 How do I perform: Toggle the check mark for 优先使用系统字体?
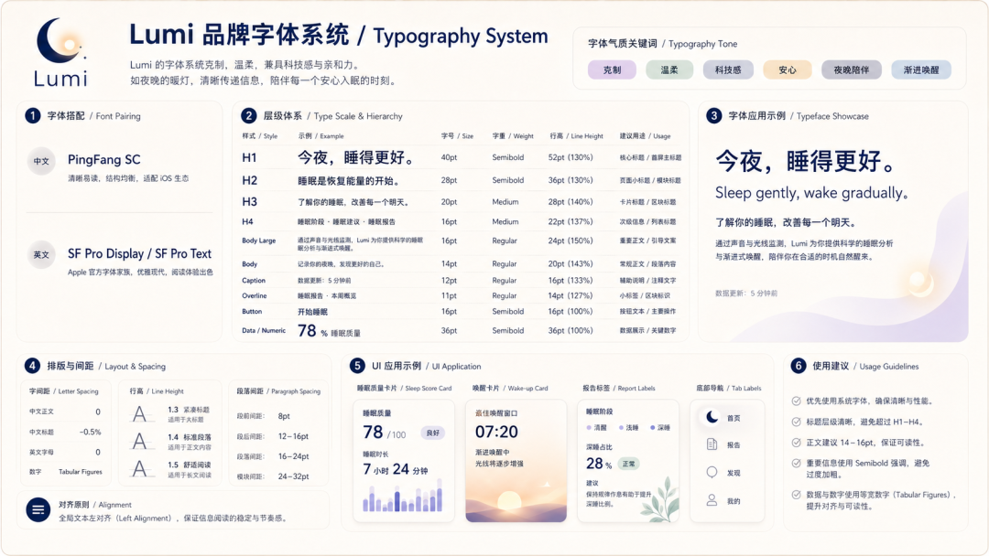pyautogui.click(x=796, y=401)
